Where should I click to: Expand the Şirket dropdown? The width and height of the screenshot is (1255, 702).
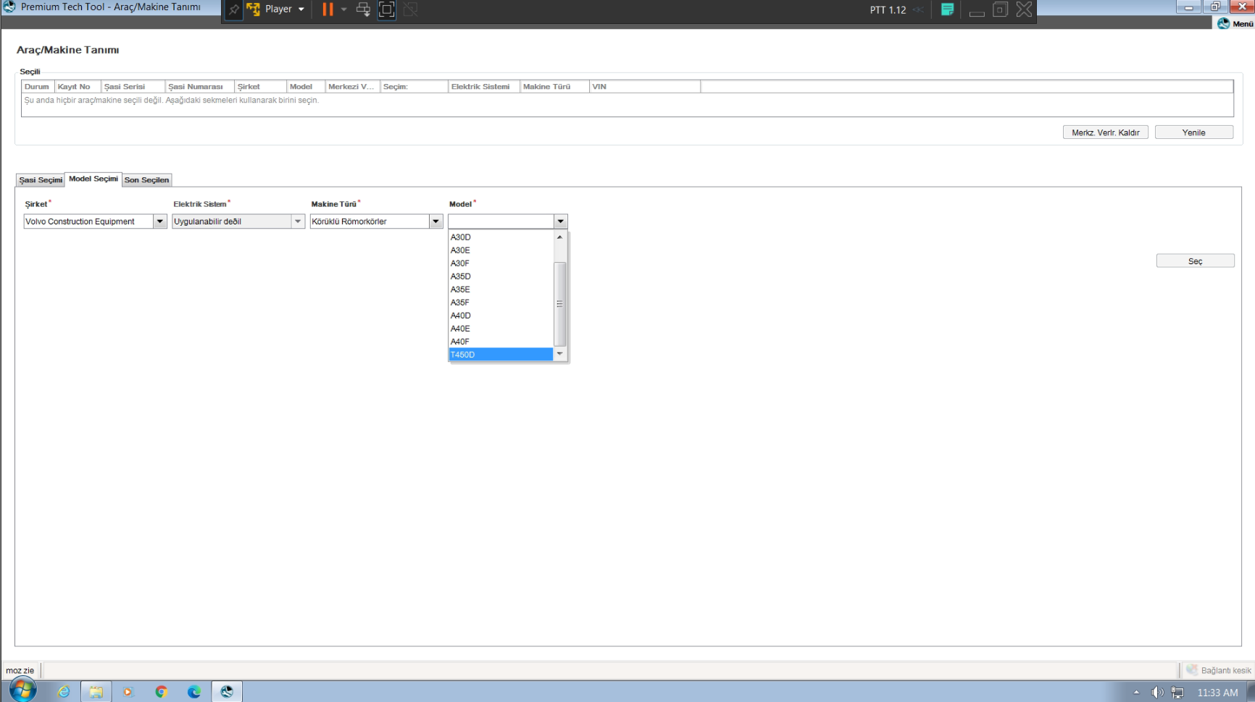(160, 221)
